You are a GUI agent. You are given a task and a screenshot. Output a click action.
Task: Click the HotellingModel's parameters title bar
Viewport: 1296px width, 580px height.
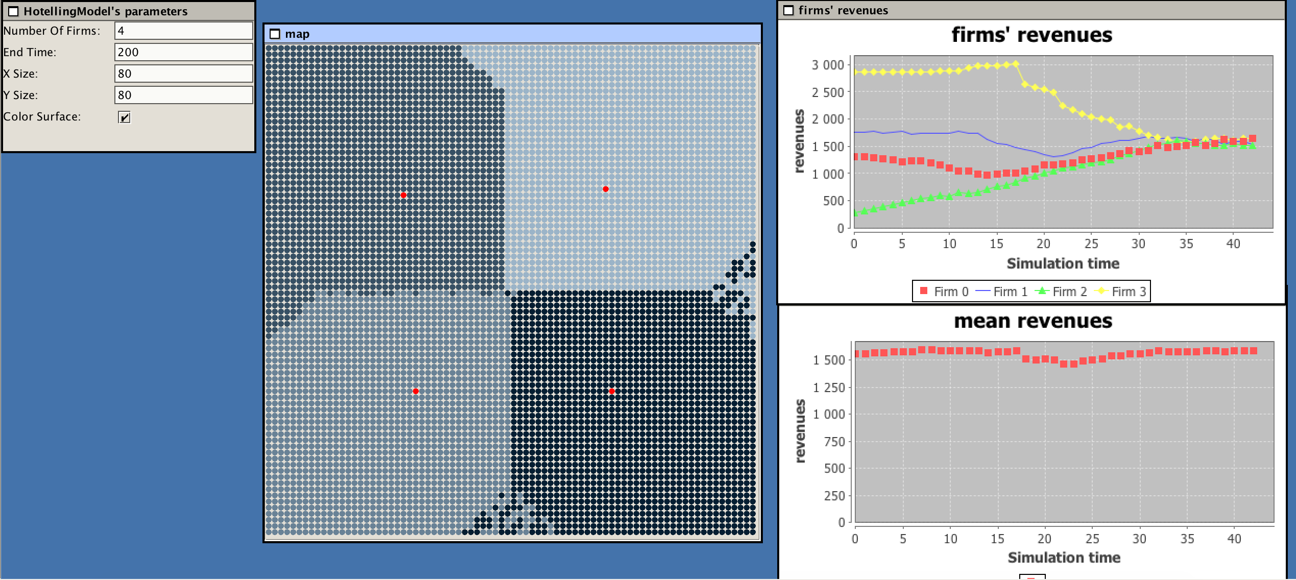[128, 11]
